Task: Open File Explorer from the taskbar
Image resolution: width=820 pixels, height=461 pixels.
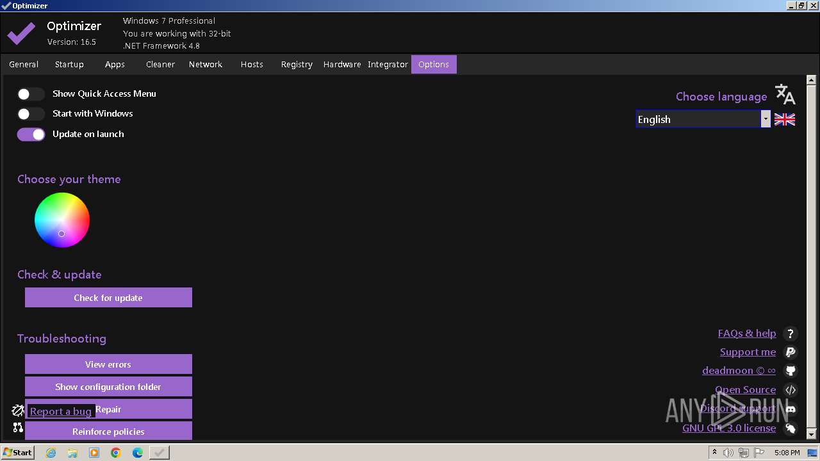Action: [x=72, y=453]
